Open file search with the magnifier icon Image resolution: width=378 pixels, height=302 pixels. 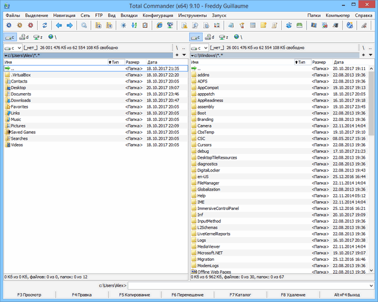tap(84, 25)
